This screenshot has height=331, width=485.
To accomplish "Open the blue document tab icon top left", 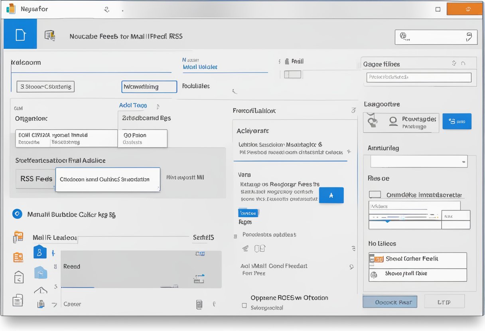I will [20, 34].
